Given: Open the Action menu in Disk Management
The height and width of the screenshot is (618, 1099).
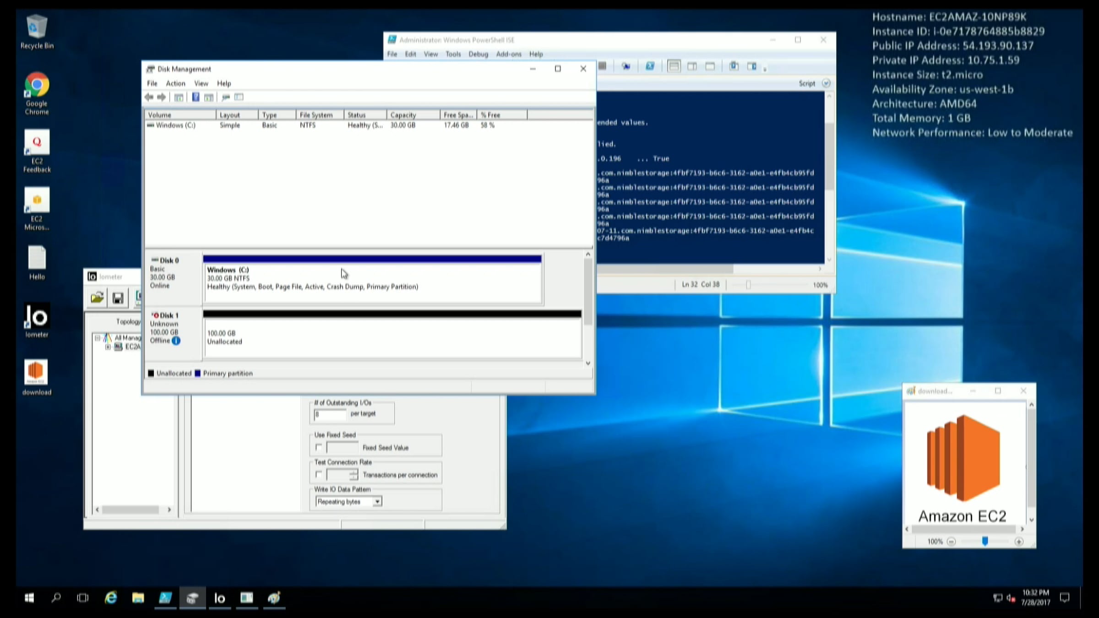Looking at the screenshot, I should coord(175,83).
